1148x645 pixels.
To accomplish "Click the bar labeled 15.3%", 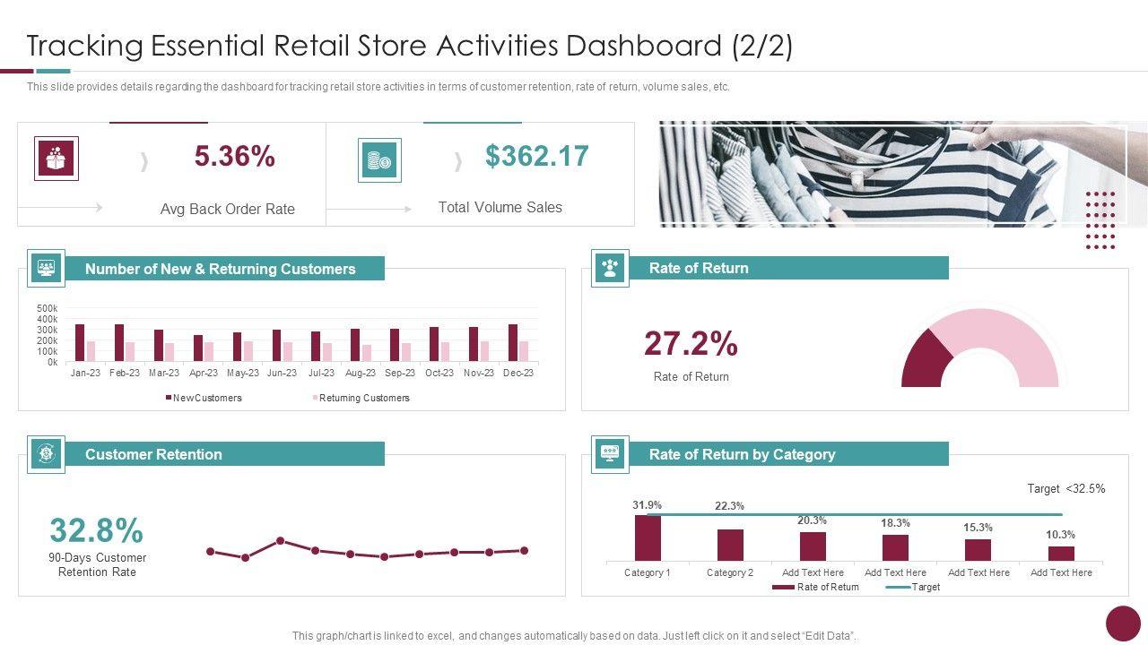I will tap(978, 550).
